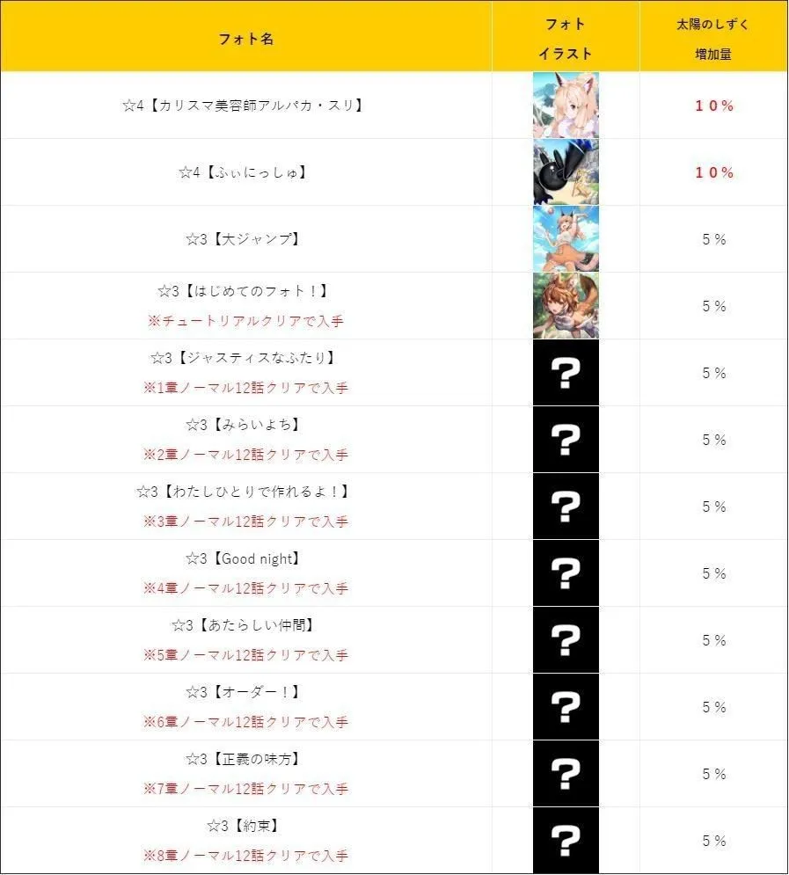Click the ☆4【ふぃにっしゅ】 photo name
This screenshot has height=875, width=789.
click(x=245, y=172)
